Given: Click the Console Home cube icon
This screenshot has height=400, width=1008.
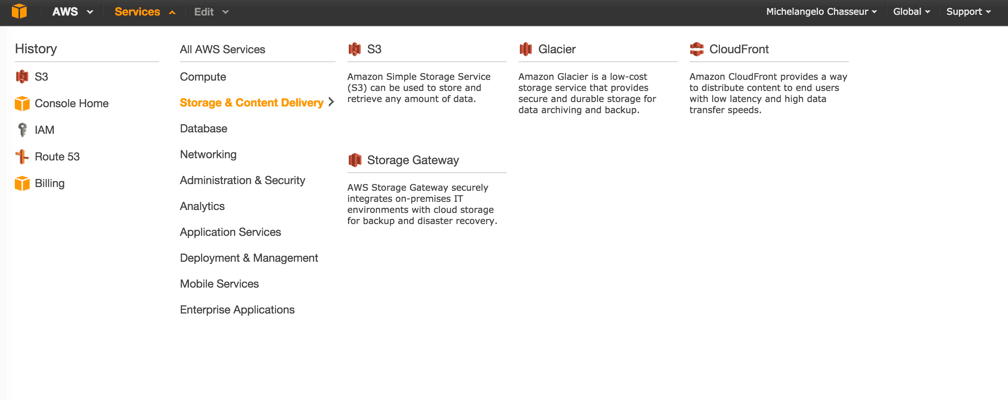Looking at the screenshot, I should (22, 104).
